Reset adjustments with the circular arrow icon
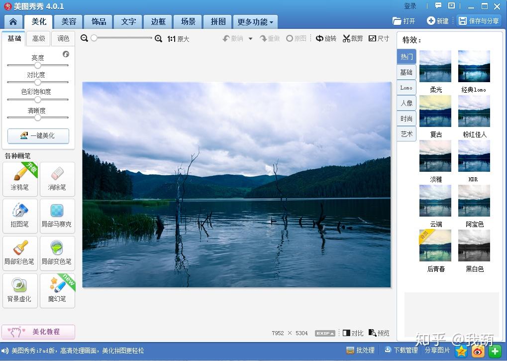The width and height of the screenshot is (507, 361). (66, 54)
